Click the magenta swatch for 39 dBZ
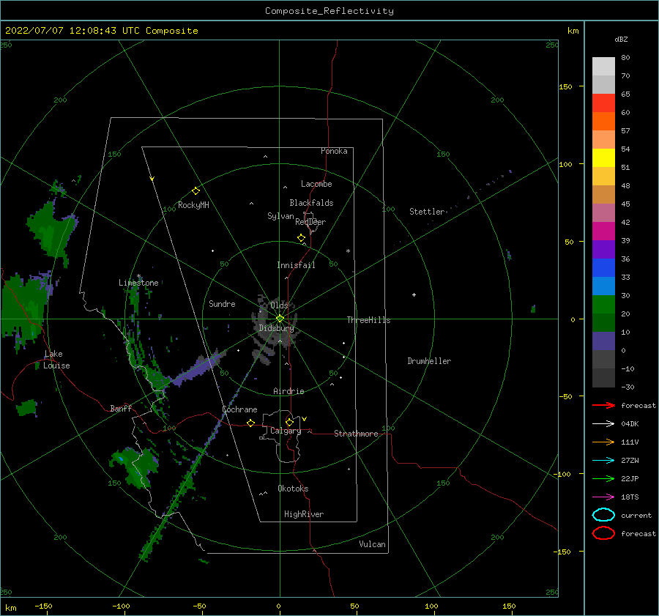The image size is (659, 616). tap(603, 231)
